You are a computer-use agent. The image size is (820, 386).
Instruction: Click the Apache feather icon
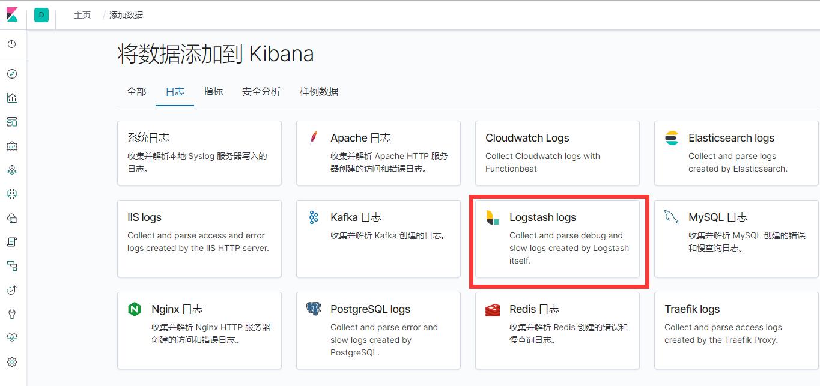[314, 138]
